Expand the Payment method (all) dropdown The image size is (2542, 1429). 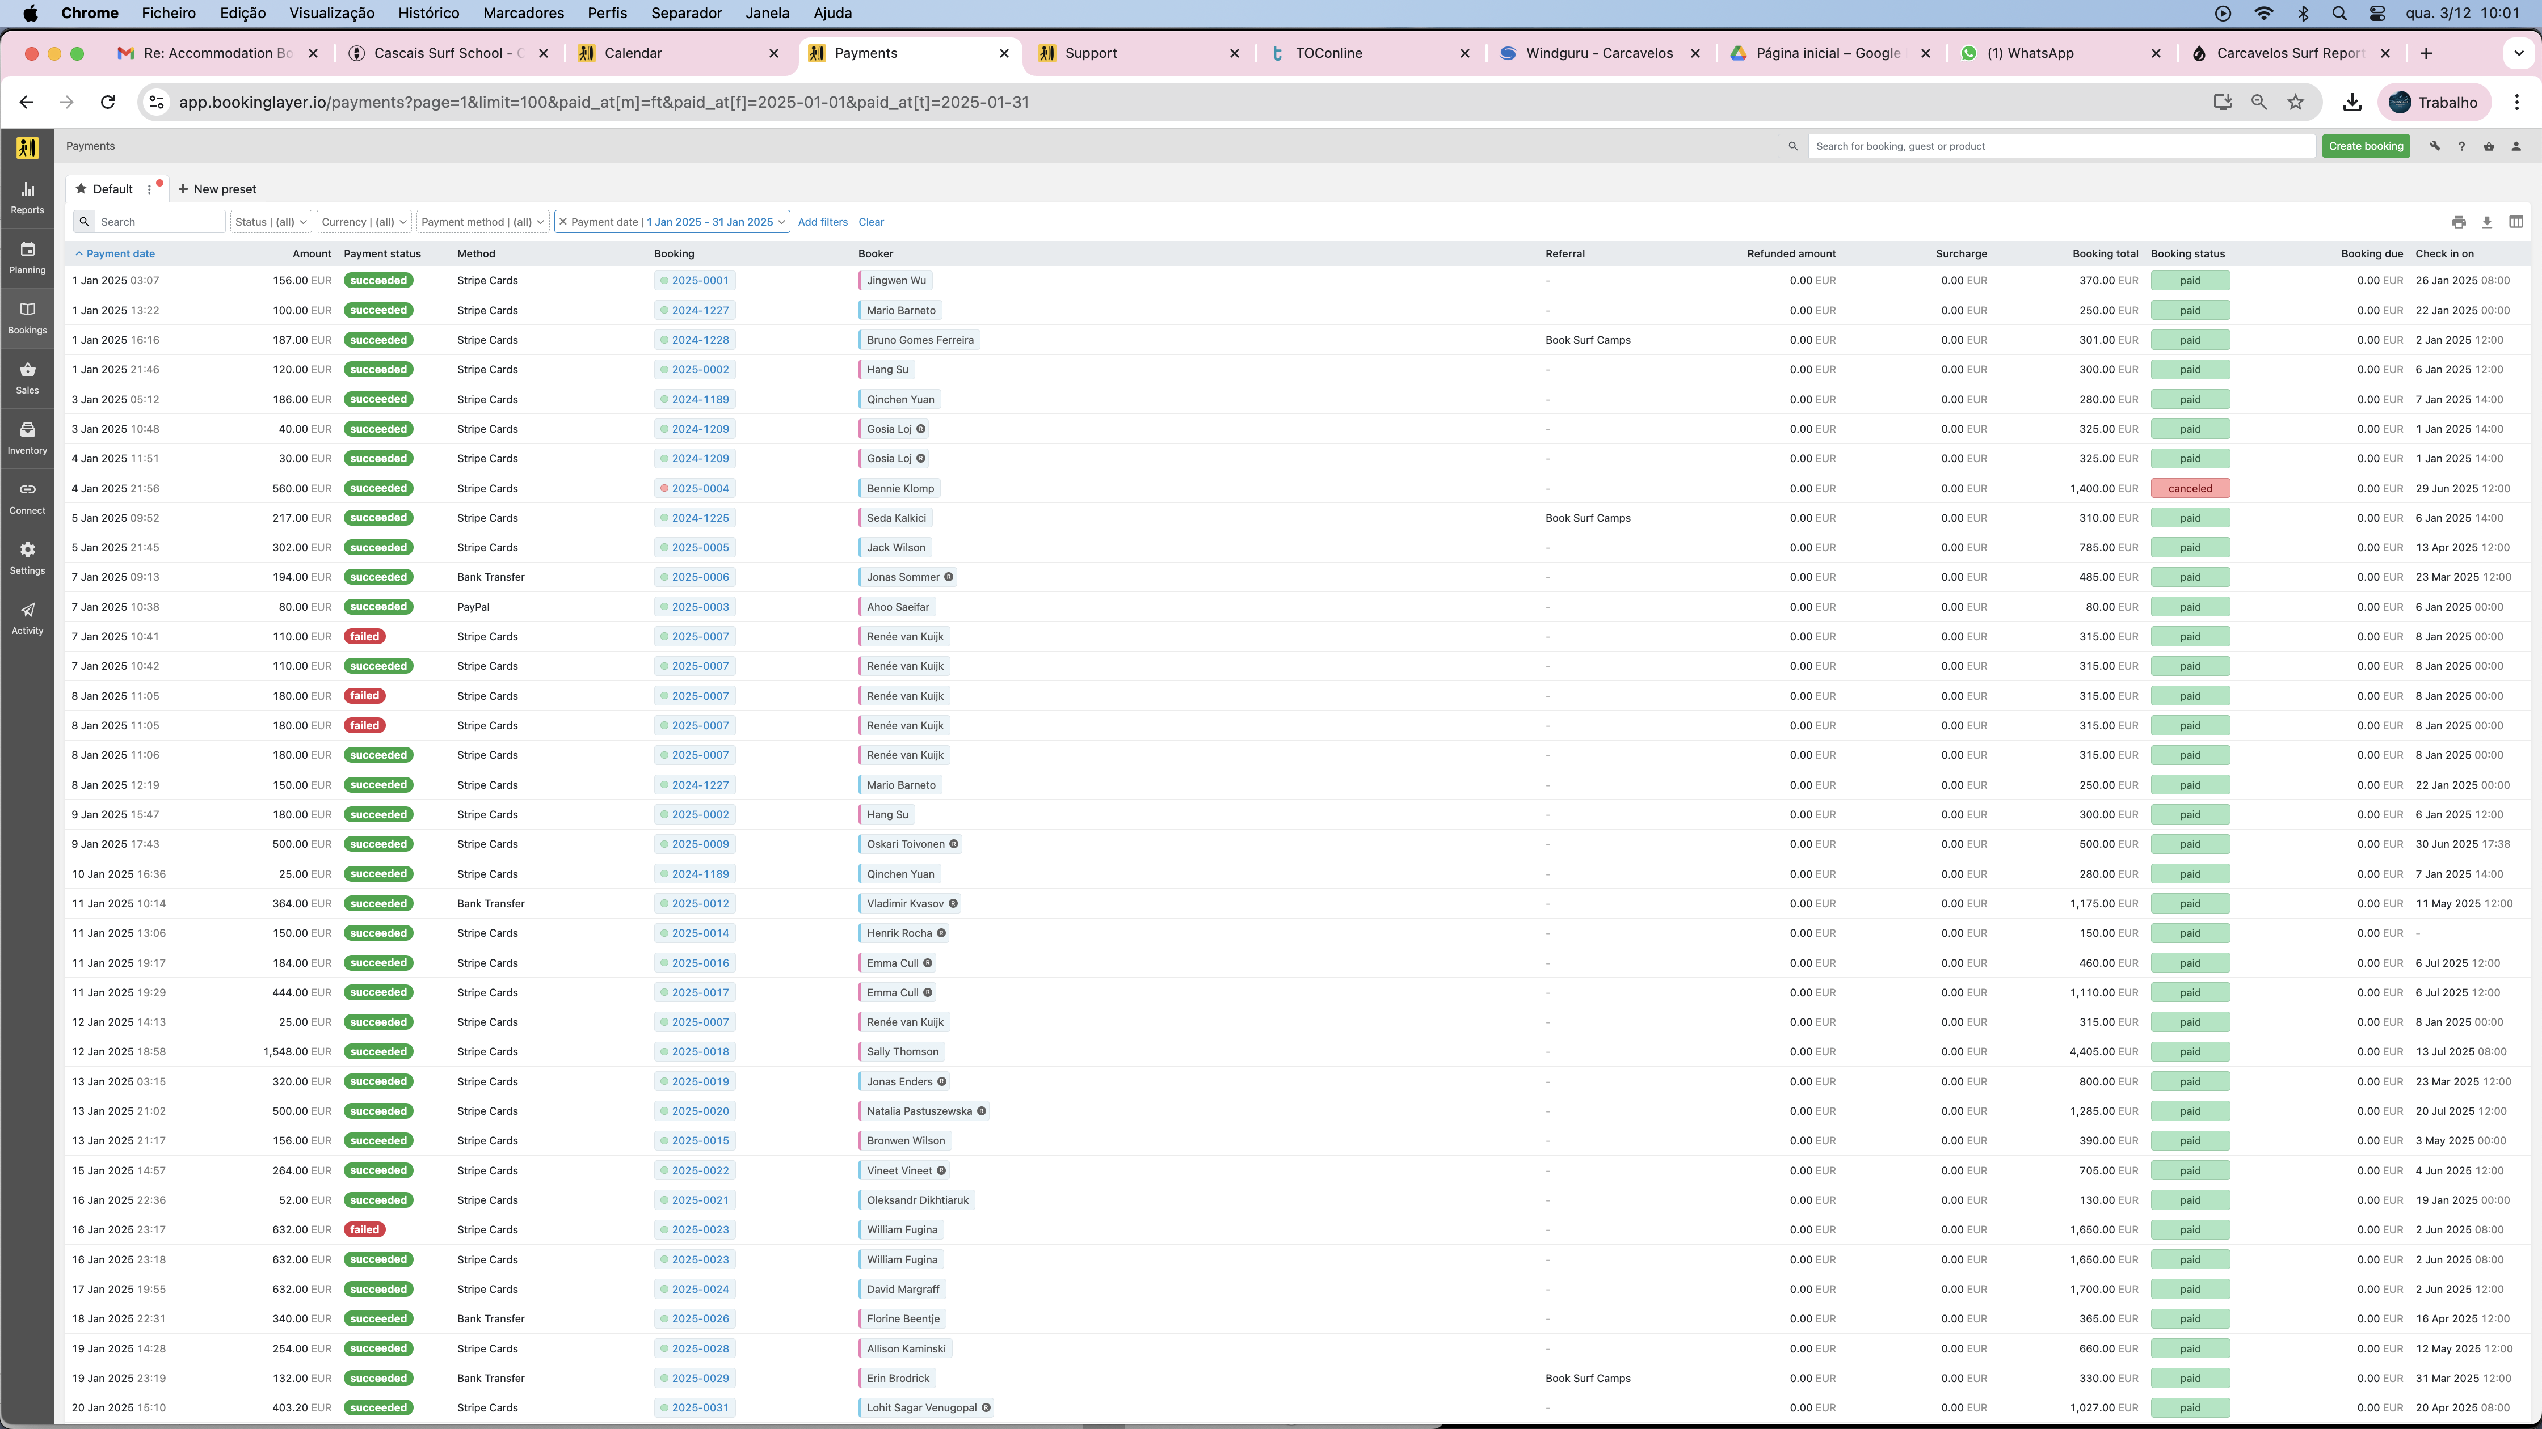(482, 222)
